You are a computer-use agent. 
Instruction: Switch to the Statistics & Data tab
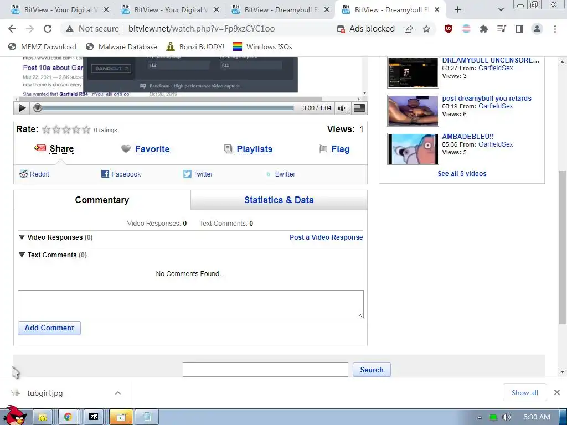(279, 200)
